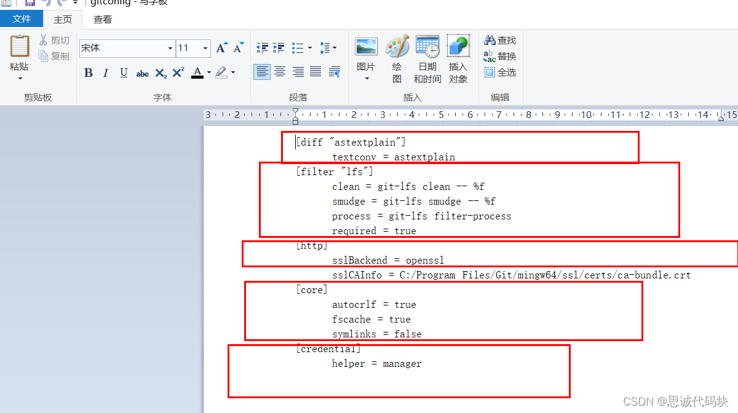Click the '[core]' section header
Image resolution: width=738 pixels, height=413 pixels.
[x=312, y=289]
